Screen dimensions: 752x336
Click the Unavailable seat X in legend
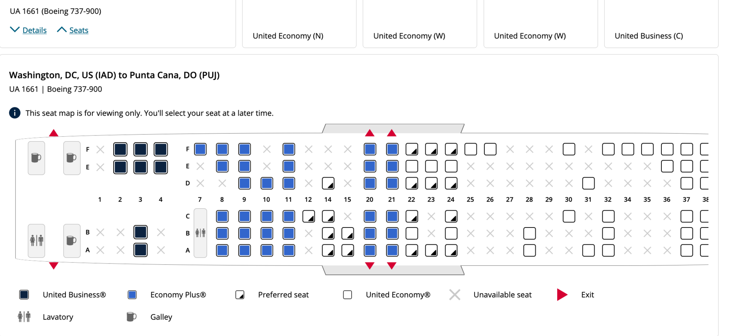click(455, 295)
